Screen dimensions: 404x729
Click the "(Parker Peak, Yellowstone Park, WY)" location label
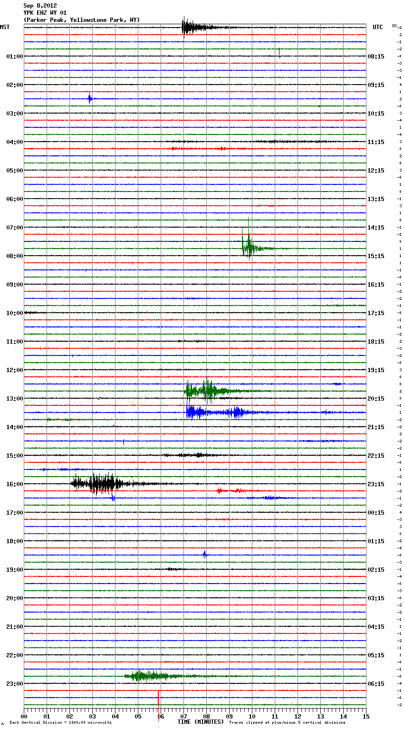[x=82, y=20]
